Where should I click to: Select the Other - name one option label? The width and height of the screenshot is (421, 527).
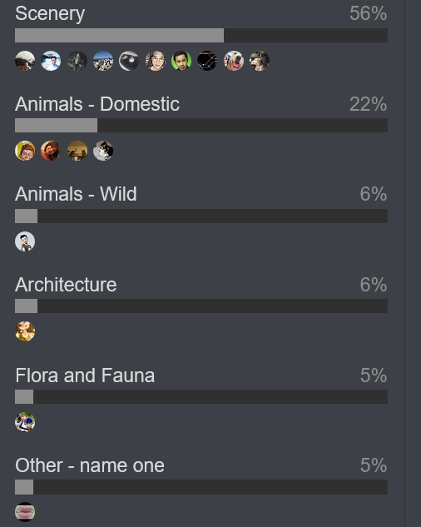(x=90, y=465)
